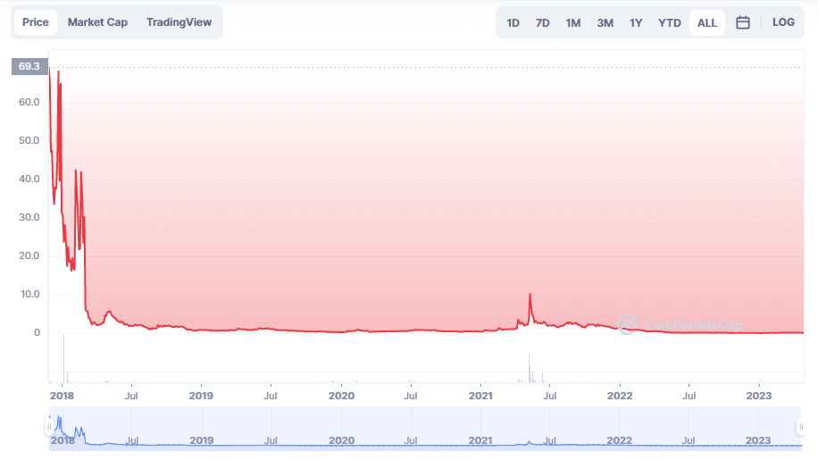
Task: Click the 2019 x-axis label on main chart
Action: (201, 396)
